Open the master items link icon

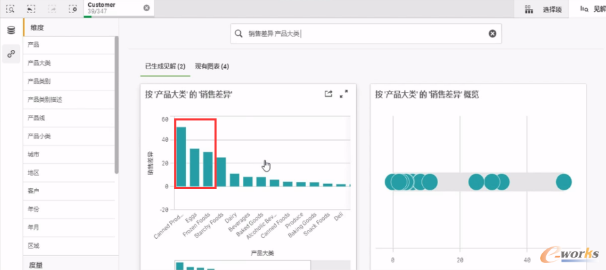pos(11,53)
